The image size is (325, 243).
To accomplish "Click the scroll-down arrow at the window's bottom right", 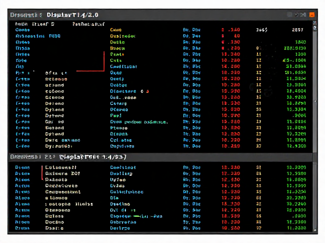I will tap(315, 230).
